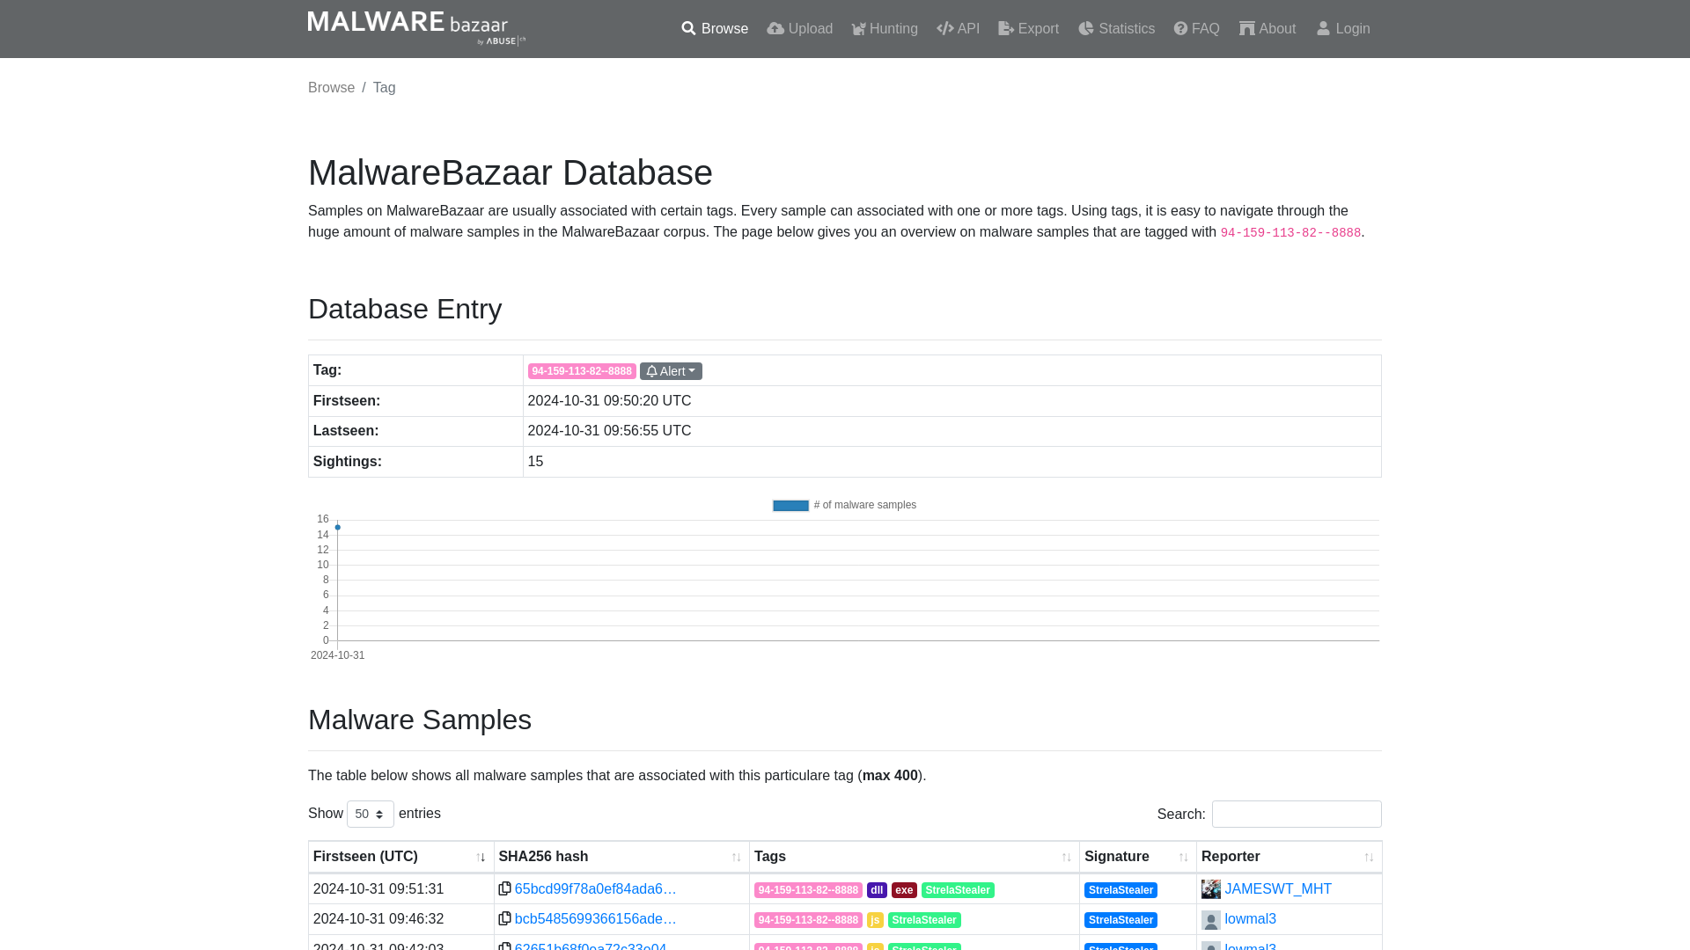Click pink 94-159-113-82--8888 tag, first sample row

(808, 890)
